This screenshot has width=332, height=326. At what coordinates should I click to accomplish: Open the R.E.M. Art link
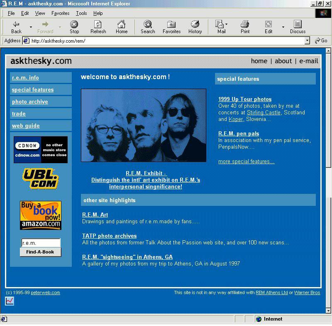pos(95,215)
